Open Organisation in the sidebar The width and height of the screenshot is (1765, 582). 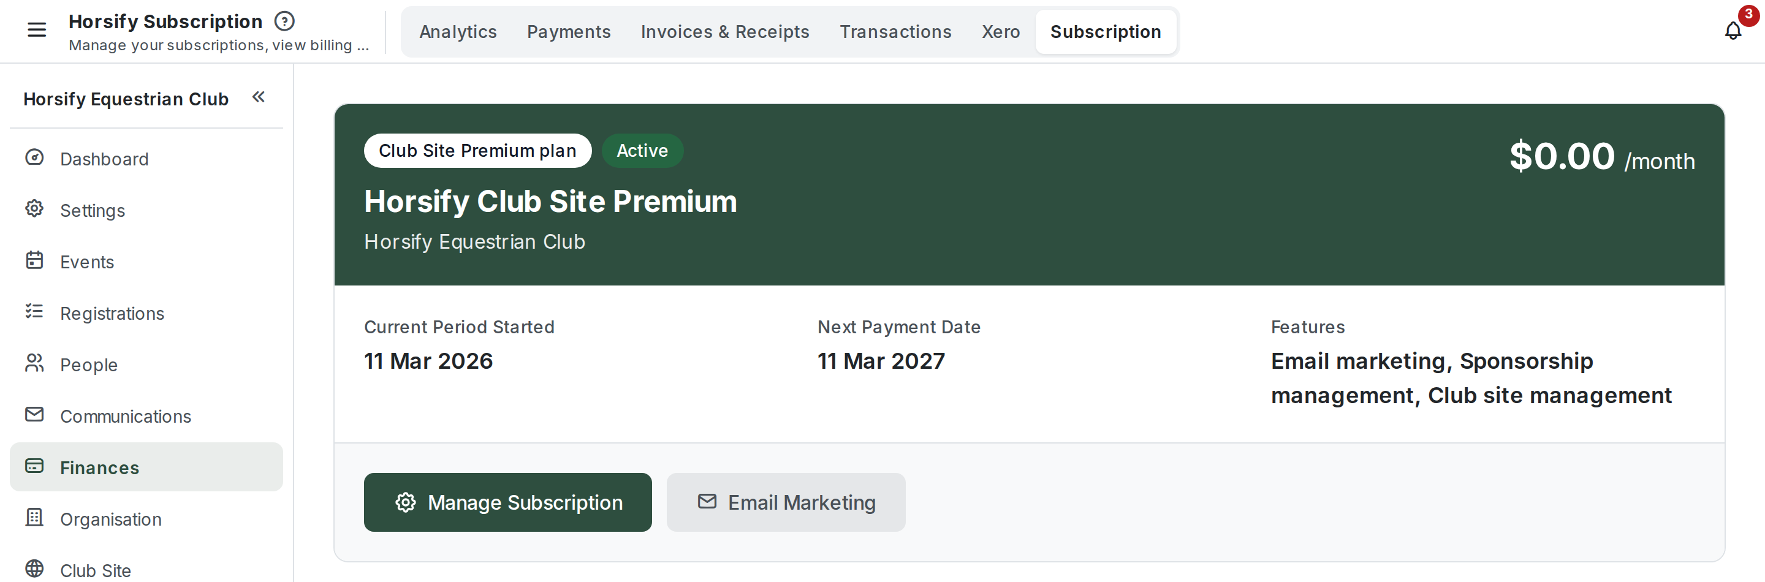[x=146, y=518]
